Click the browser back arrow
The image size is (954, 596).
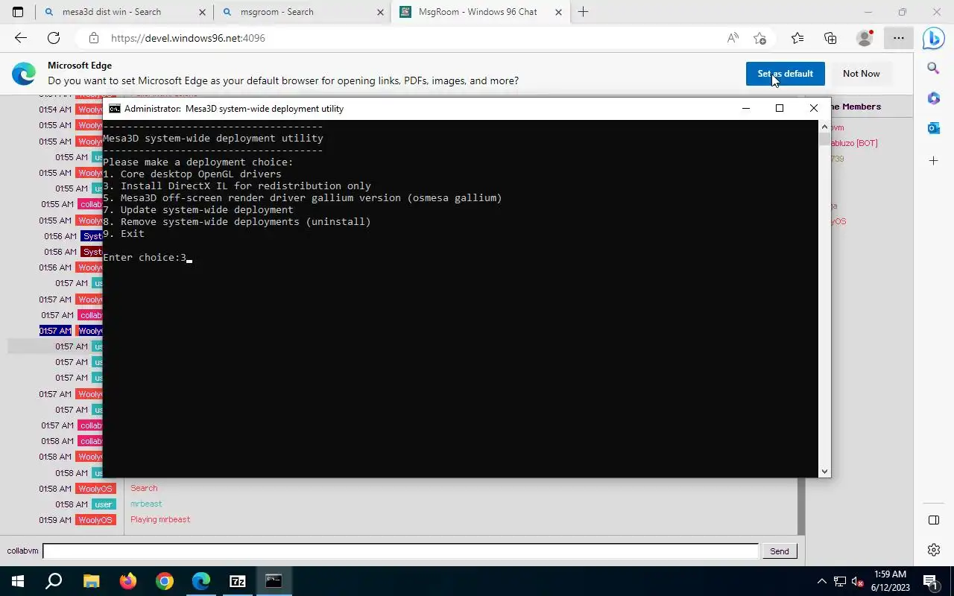coord(21,38)
